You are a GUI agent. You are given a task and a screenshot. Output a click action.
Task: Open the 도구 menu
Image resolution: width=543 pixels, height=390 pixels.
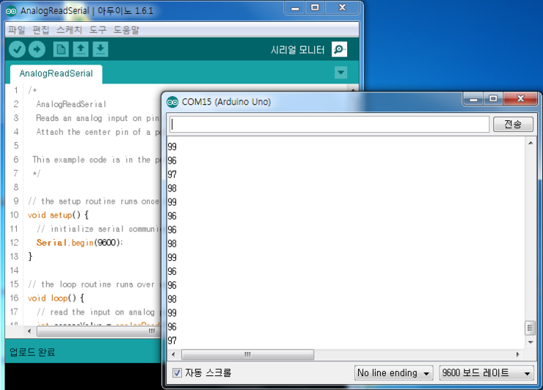click(98, 30)
